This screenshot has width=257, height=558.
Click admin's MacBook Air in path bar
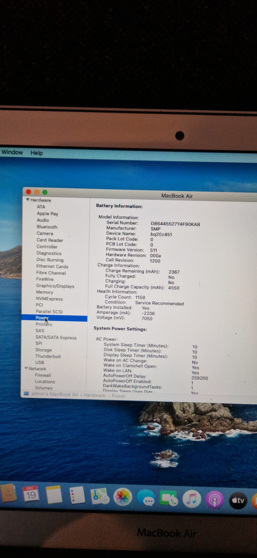[x=54, y=395]
